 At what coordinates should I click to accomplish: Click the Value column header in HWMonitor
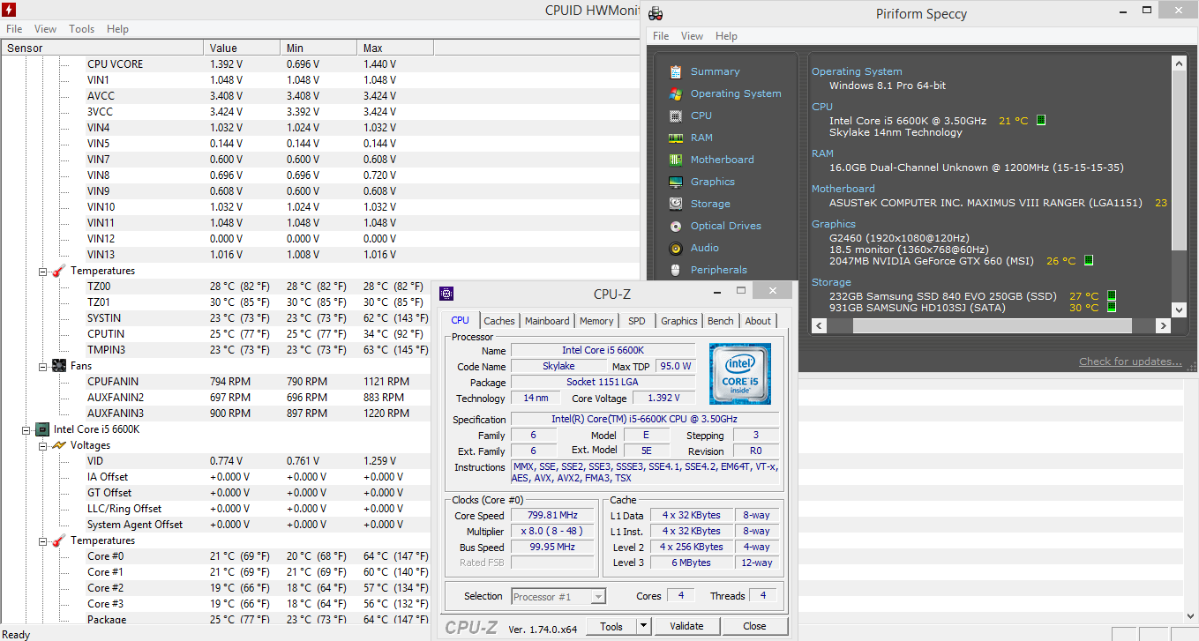pos(242,48)
